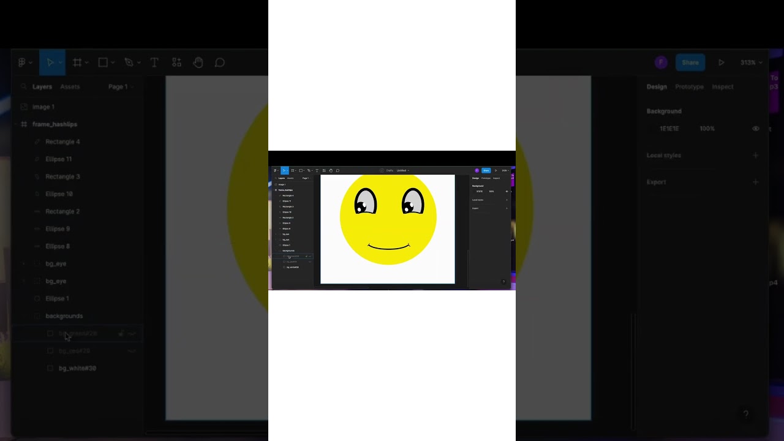784x441 pixels.
Task: Click the purple user avatar in dimmed enlarged toolbar
Action: [x=660, y=62]
